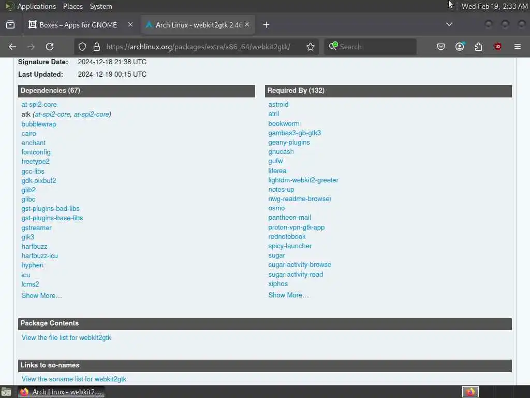The height and width of the screenshot is (398, 530).
Task: Focus the address bar URL
Action: [x=198, y=47]
